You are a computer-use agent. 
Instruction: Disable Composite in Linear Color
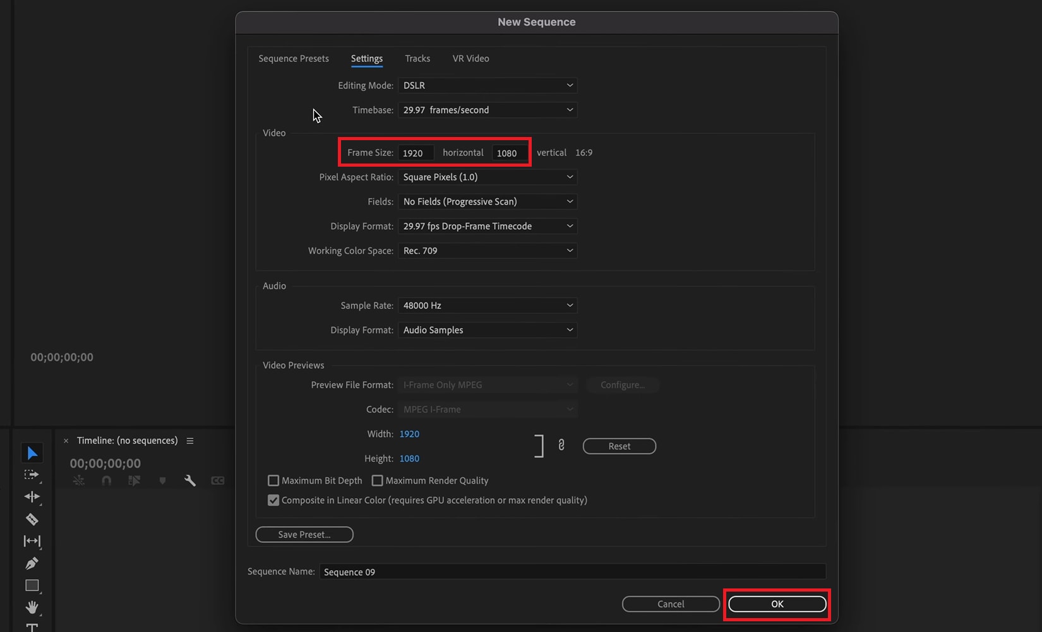[273, 500]
